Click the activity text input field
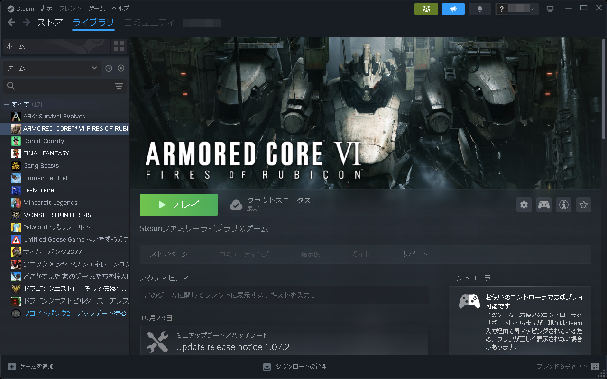 (x=285, y=295)
